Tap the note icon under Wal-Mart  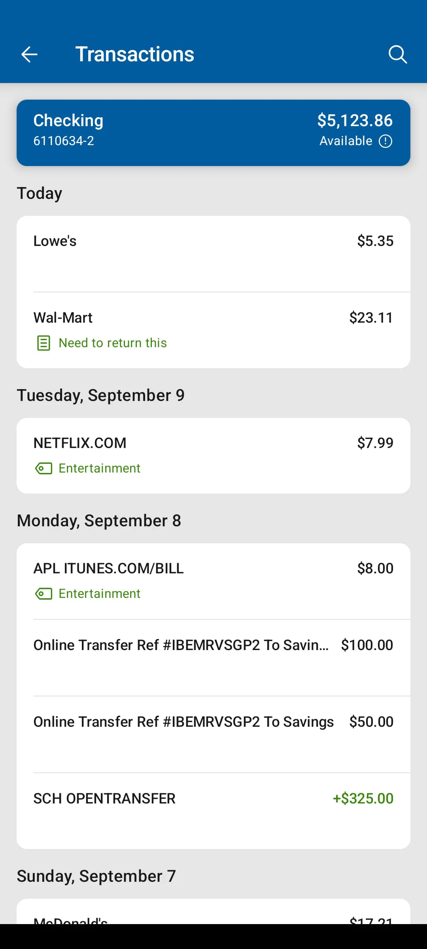tap(43, 343)
